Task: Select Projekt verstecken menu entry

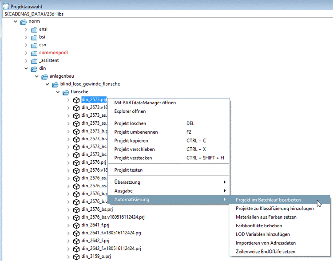Action: click(169, 158)
